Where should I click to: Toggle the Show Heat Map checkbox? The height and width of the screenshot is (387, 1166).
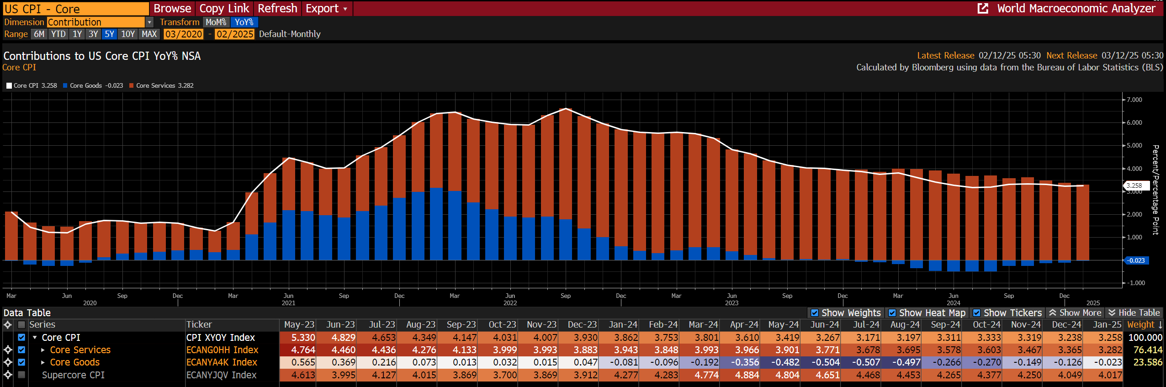892,313
